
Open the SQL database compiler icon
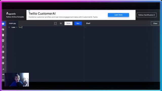(x=3, y=35)
